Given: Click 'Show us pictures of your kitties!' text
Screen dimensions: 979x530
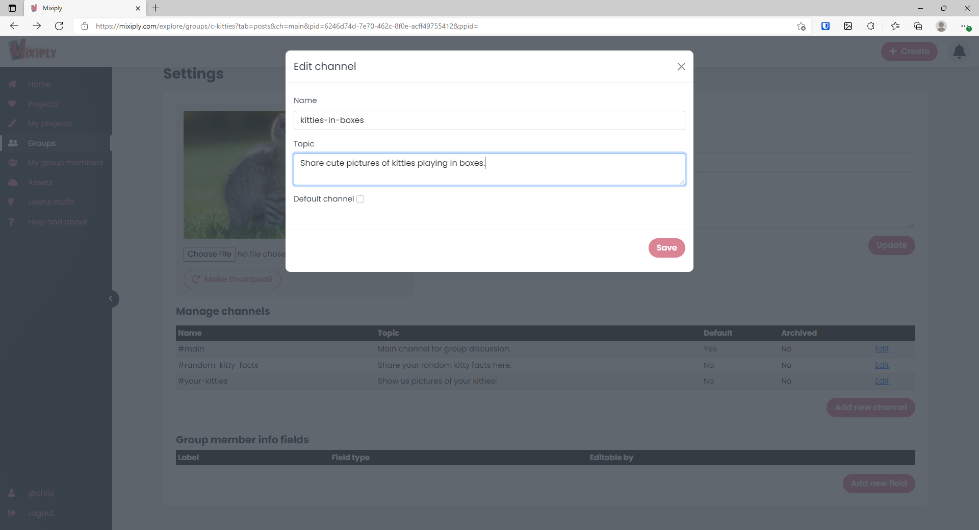Looking at the screenshot, I should 437,381.
